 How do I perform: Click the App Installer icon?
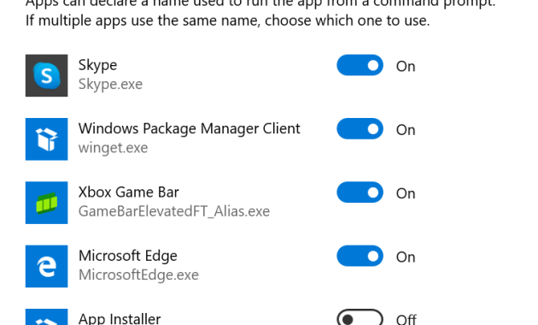tap(46, 317)
